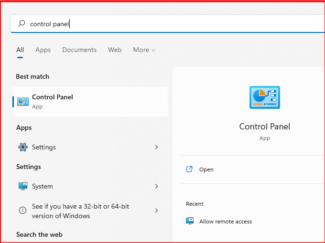Click the search magnifier icon
The image size is (325, 243).
point(22,23)
